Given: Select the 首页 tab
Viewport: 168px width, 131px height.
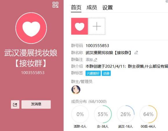Looking at the screenshot, I should point(76,8).
